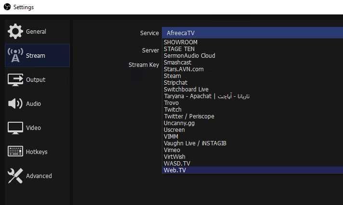This screenshot has height=205, width=343.
Task: Select Trovo from the list
Action: point(171,103)
